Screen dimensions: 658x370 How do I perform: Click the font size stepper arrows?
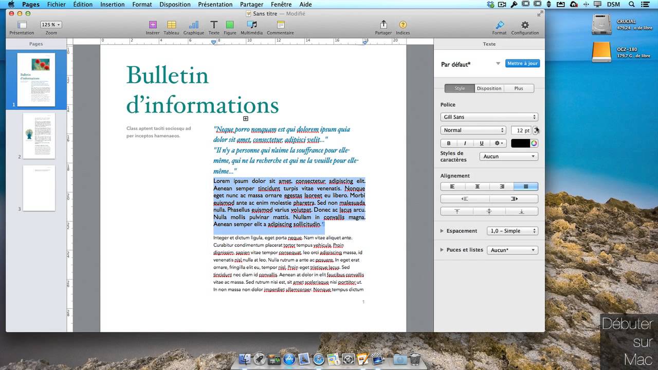tap(536, 130)
